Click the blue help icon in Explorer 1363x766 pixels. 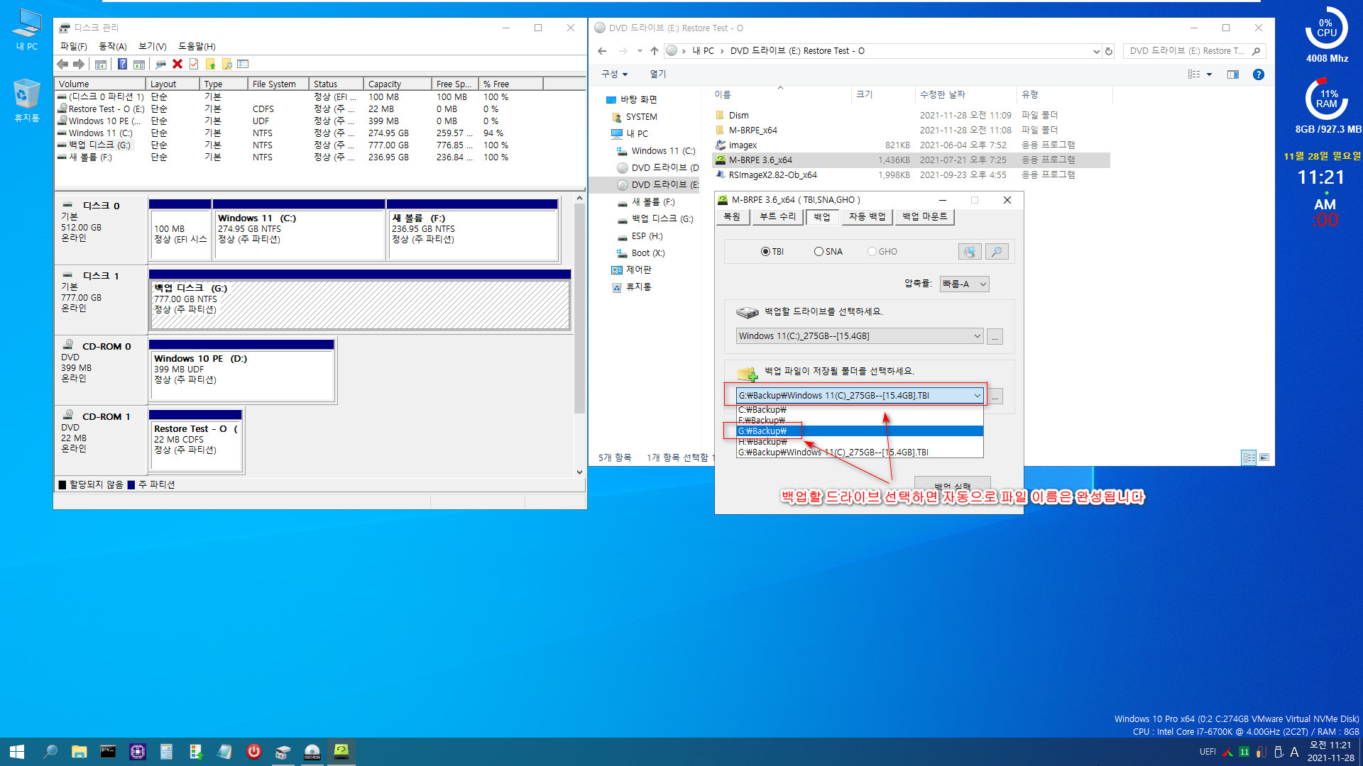1259,74
